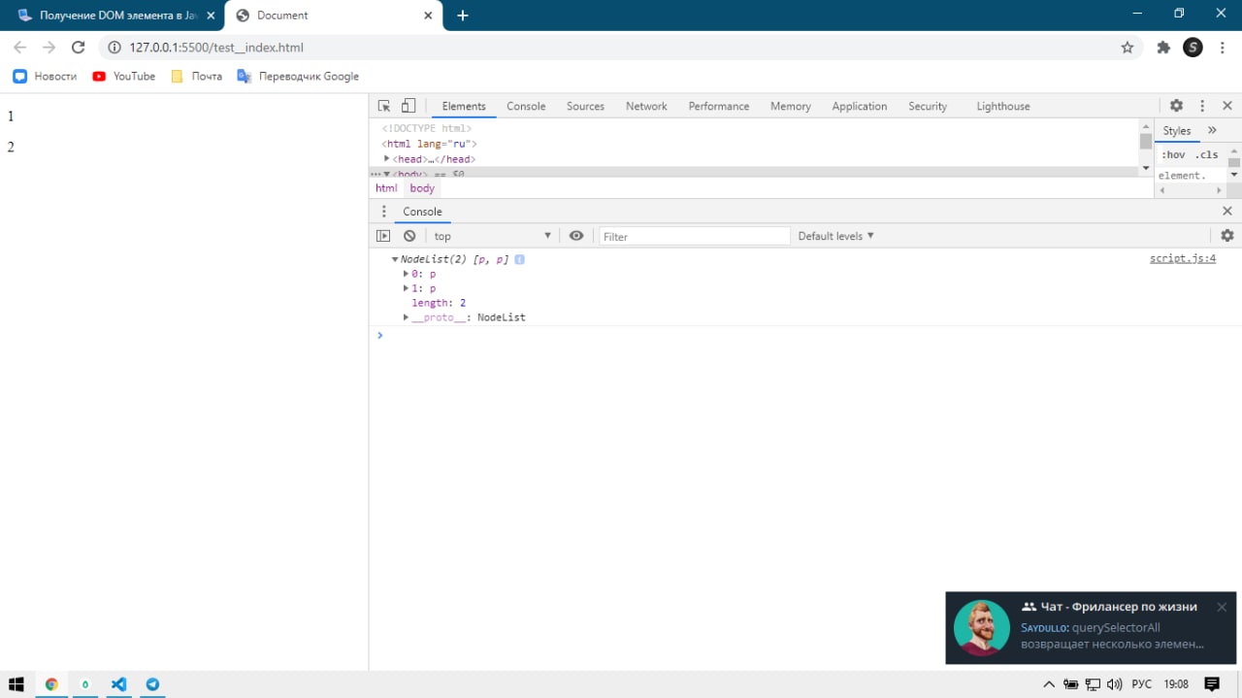Image resolution: width=1242 pixels, height=698 pixels.
Task: Open console settings gear
Action: click(x=1226, y=236)
